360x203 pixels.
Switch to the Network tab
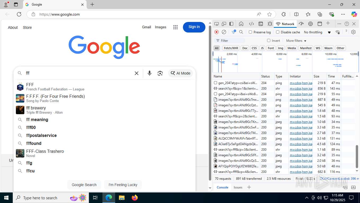[x=285, y=24]
